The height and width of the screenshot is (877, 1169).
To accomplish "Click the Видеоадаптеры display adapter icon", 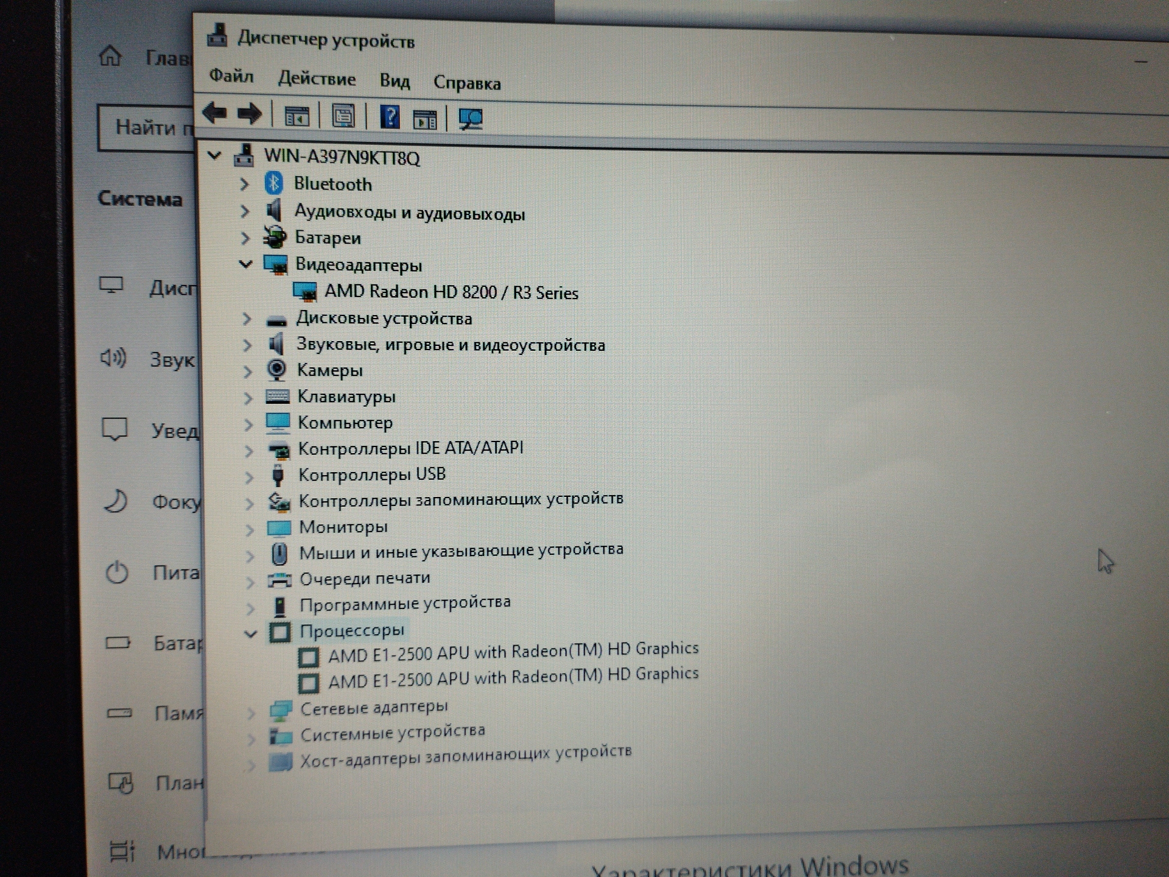I will 275,264.
